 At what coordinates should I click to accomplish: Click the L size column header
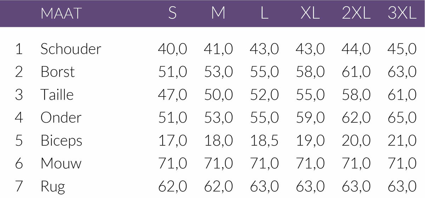coord(264,13)
